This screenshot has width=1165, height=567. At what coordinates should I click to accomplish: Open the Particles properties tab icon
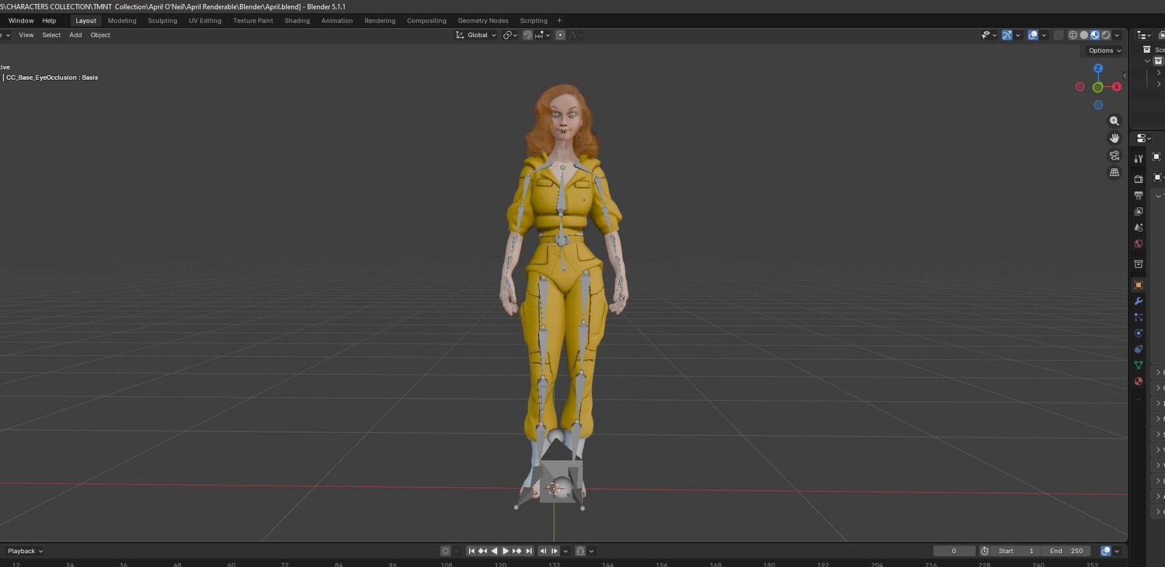[x=1139, y=317]
